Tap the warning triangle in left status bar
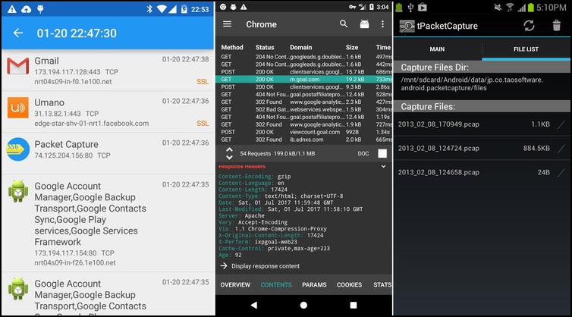Viewport: 572px width, 317px height. click(x=12, y=9)
